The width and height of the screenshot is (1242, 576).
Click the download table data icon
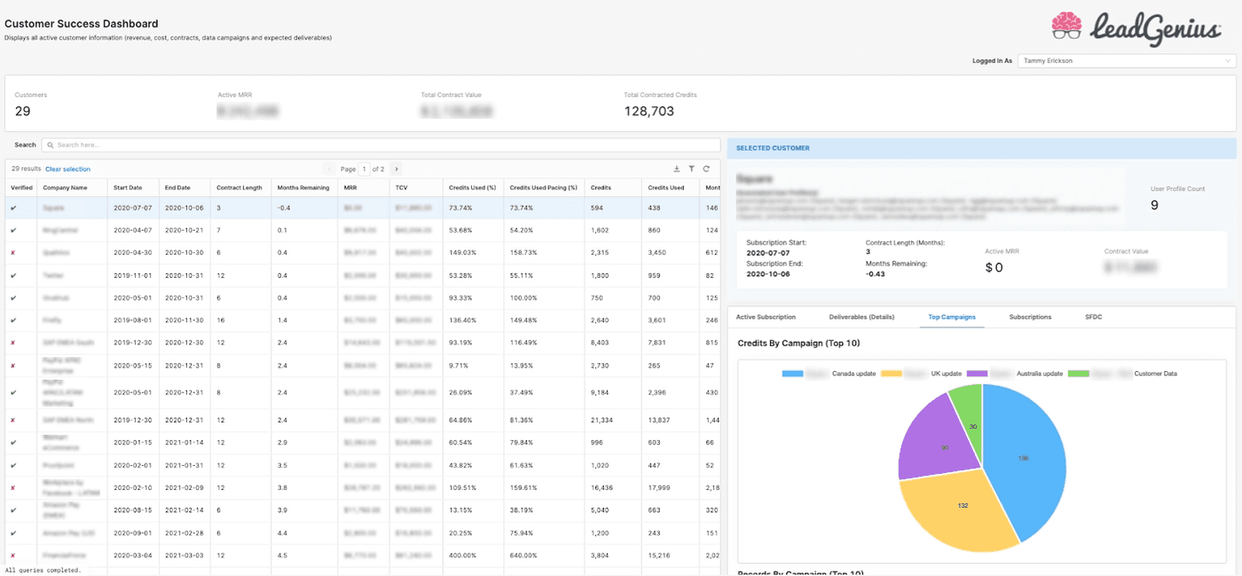pyautogui.click(x=677, y=169)
